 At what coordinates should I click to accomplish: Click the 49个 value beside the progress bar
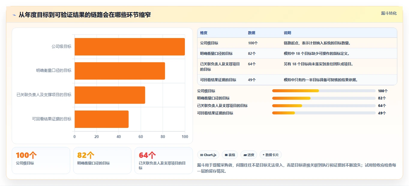click(x=382, y=113)
